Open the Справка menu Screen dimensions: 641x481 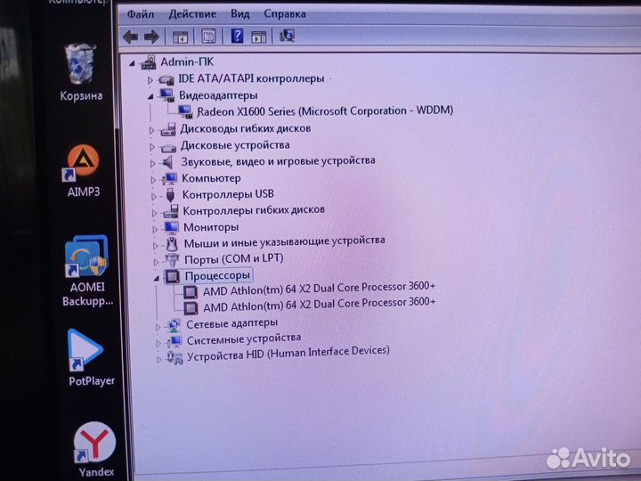284,14
